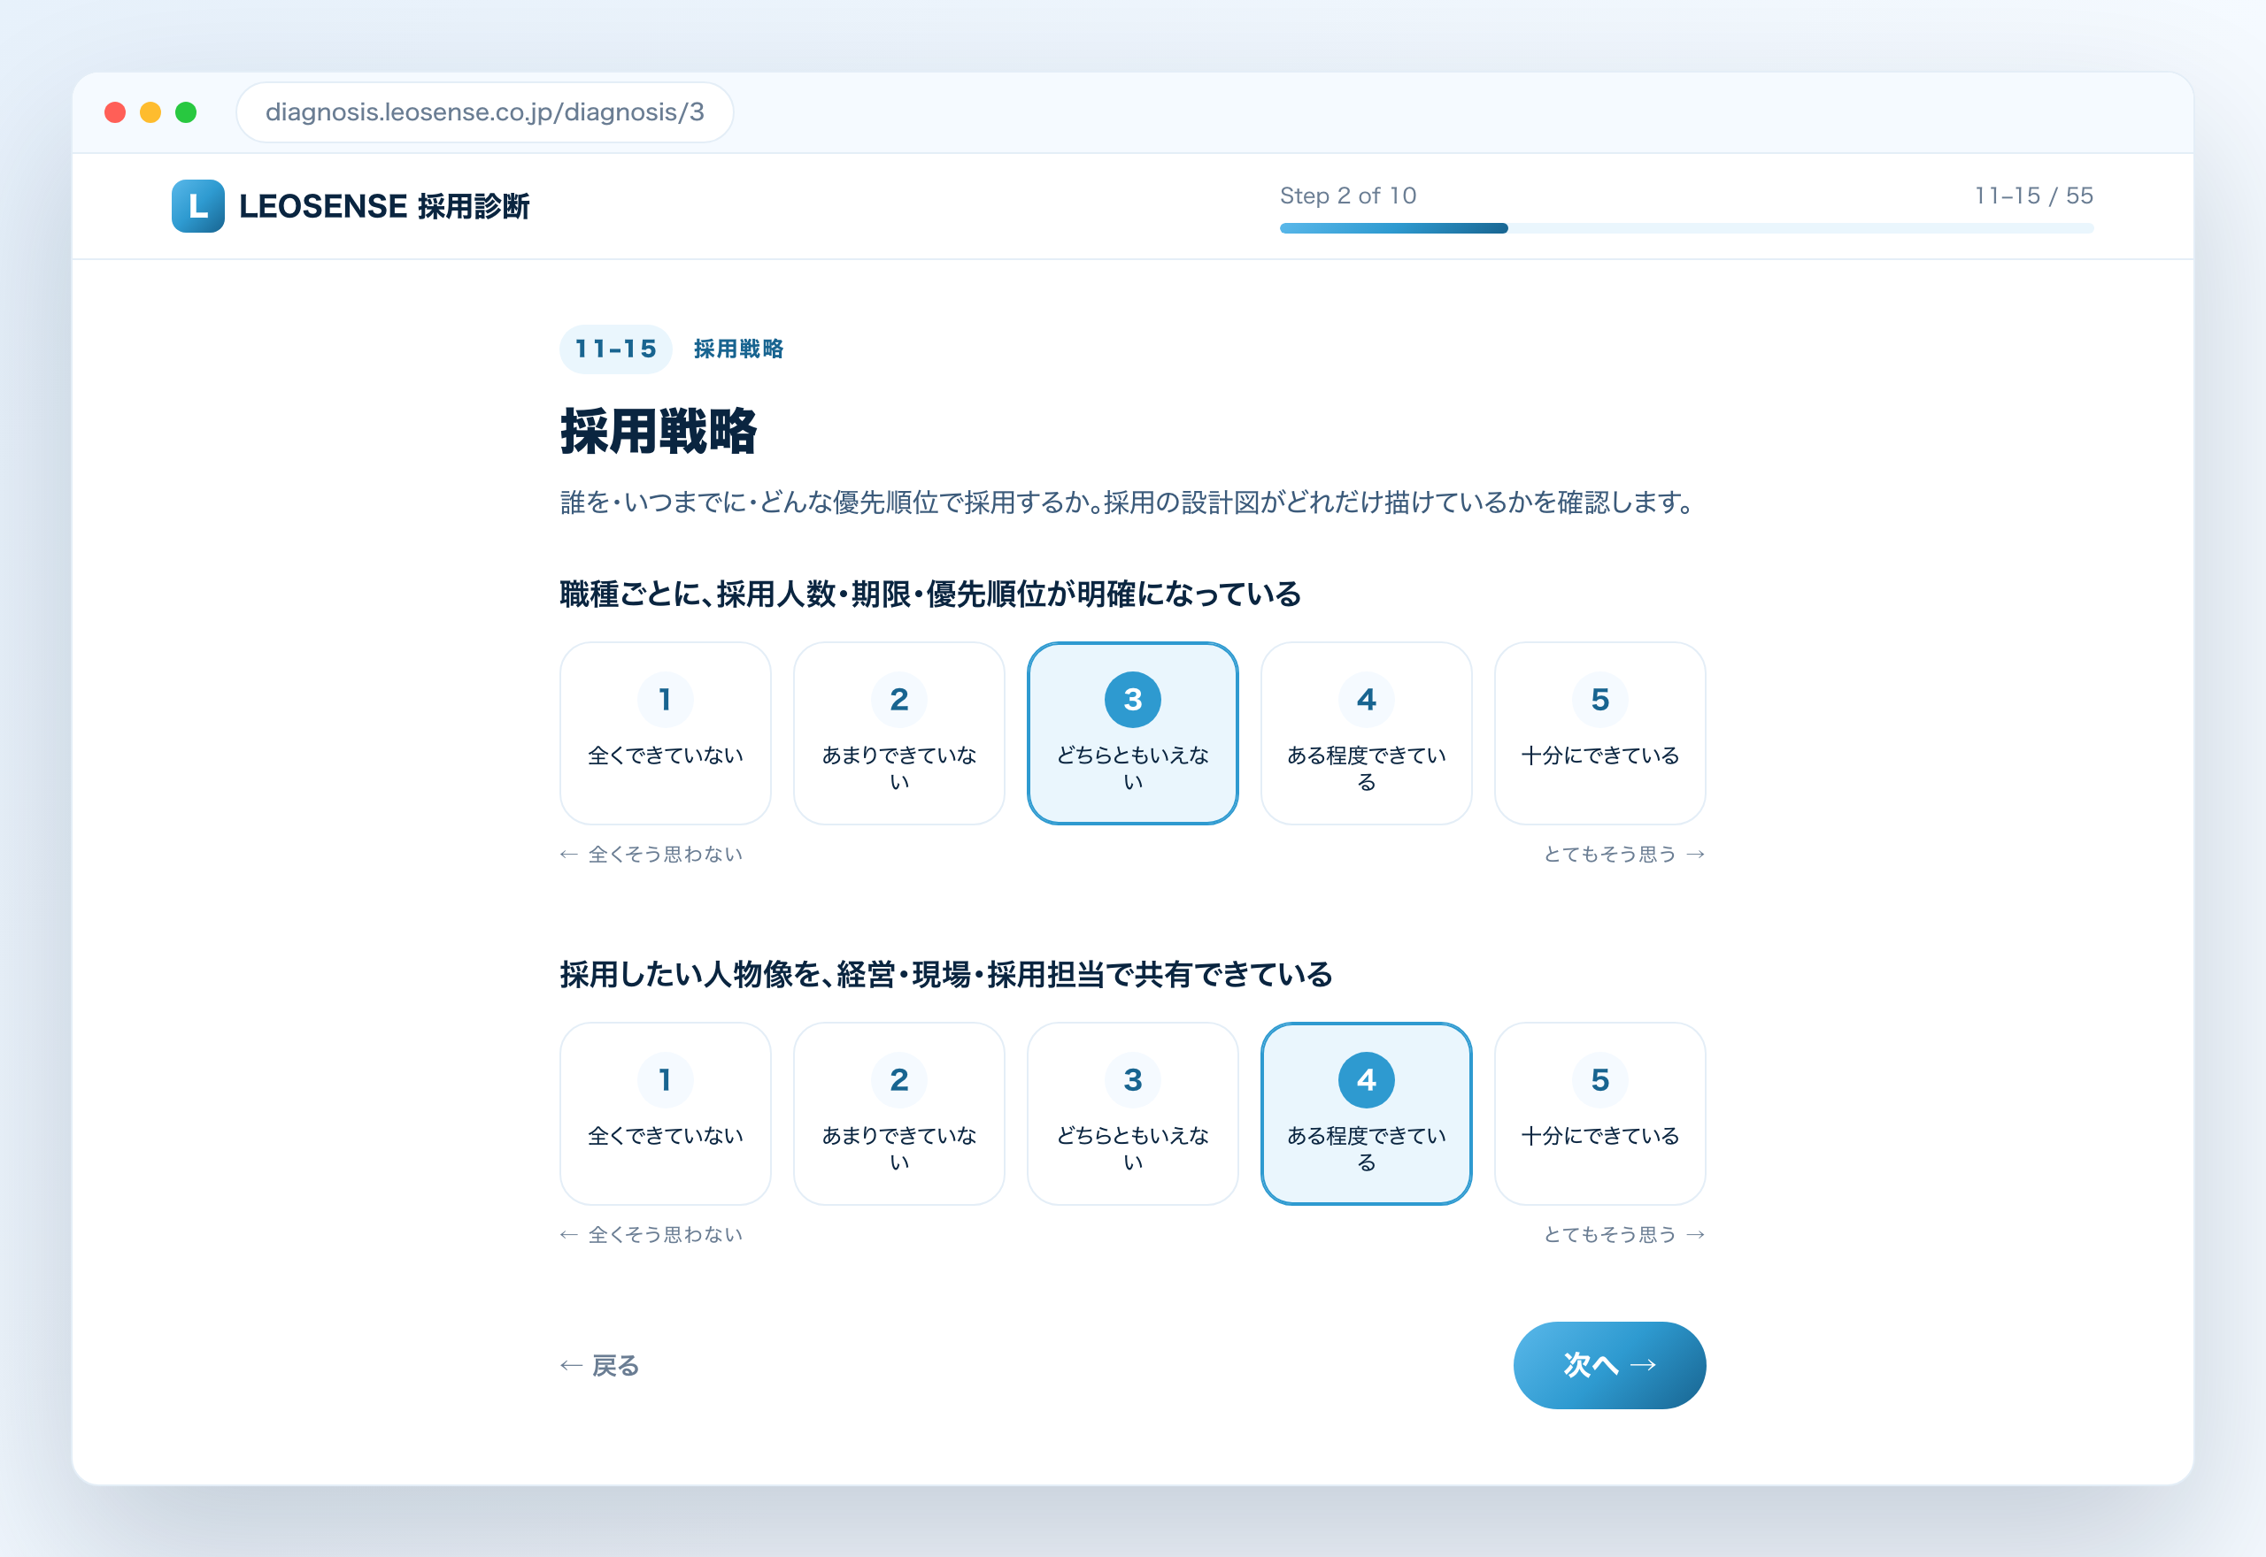Click the 職種ごとに question heading text

point(930,594)
